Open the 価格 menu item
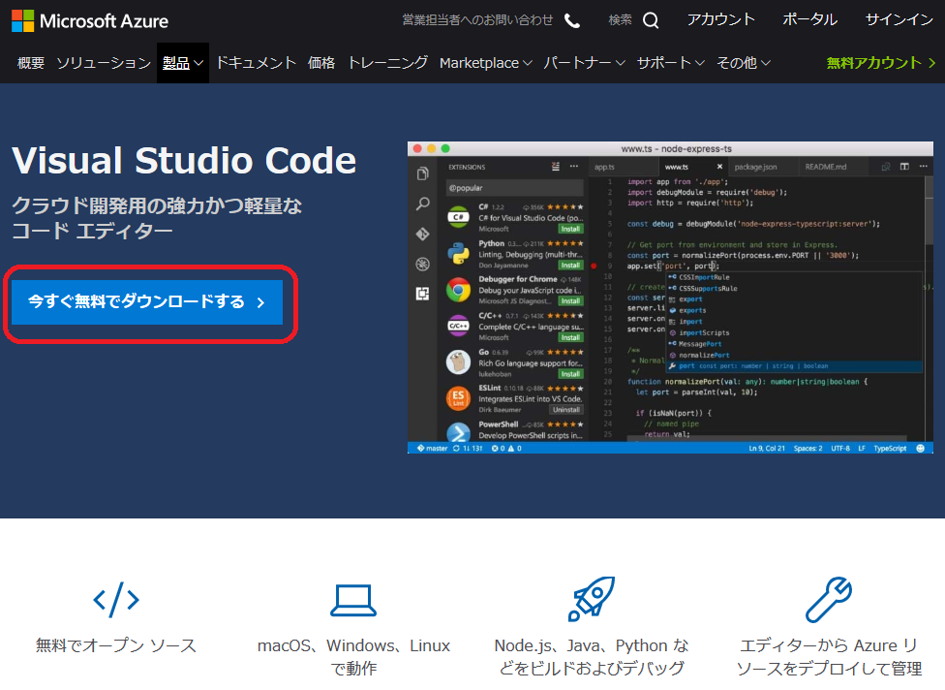 tap(321, 63)
